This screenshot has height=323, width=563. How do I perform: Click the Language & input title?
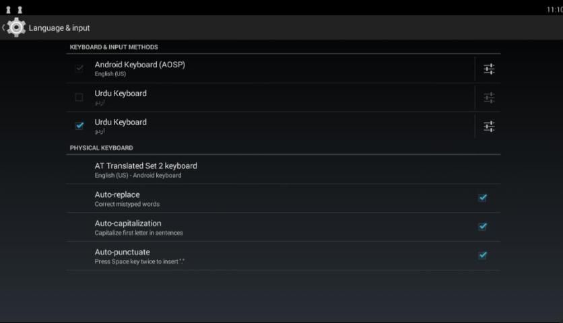pyautogui.click(x=59, y=28)
